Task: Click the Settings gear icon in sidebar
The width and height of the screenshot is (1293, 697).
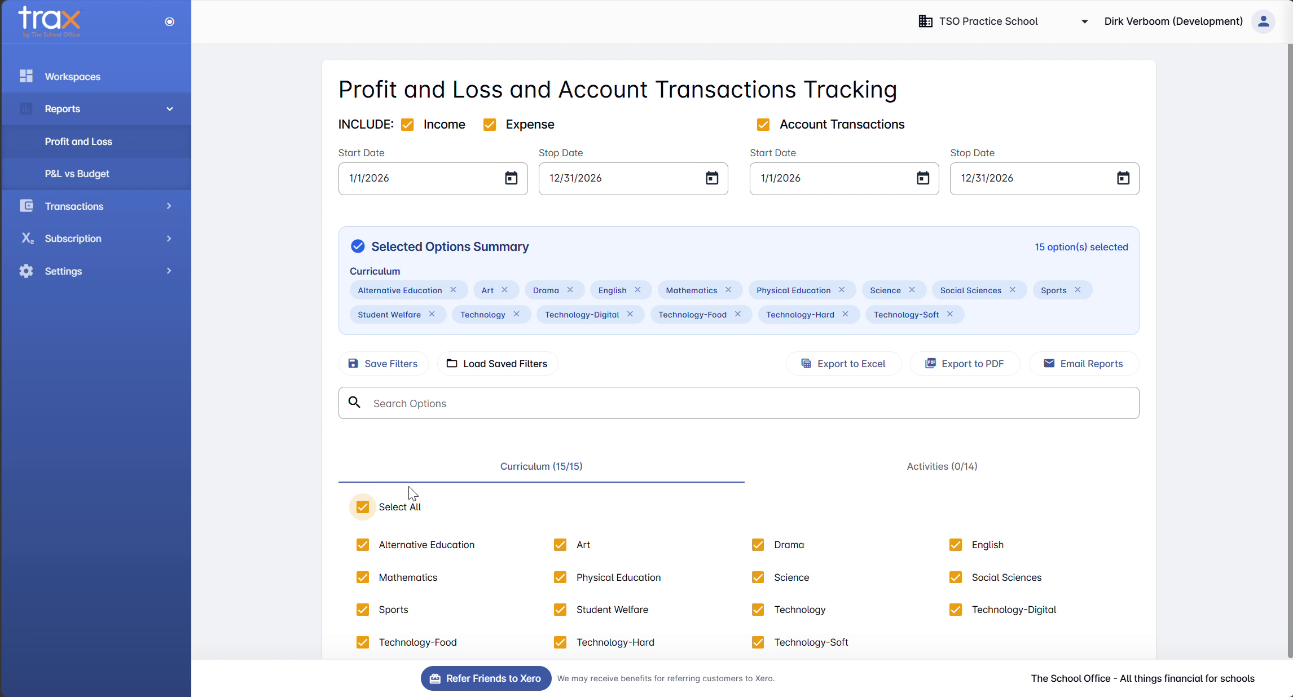Action: coord(26,271)
